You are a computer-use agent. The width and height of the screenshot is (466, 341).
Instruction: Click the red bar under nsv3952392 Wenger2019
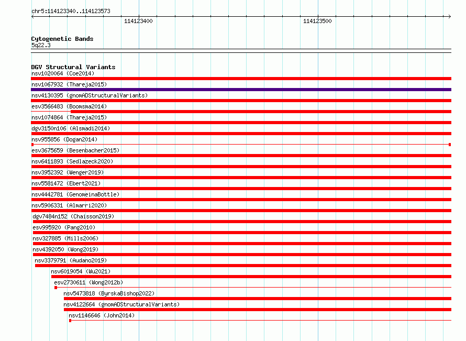(x=241, y=178)
